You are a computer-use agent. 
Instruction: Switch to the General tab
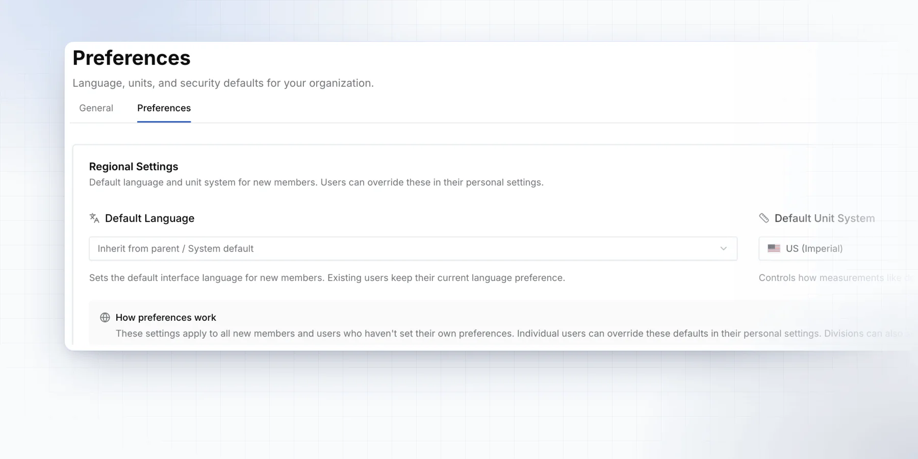tap(96, 108)
